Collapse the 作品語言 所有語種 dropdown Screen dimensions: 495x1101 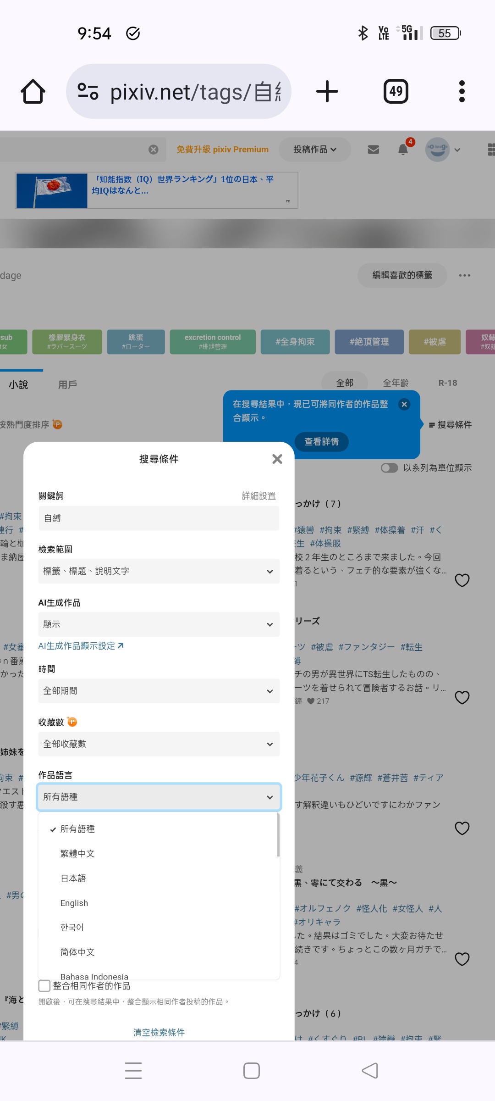pos(159,797)
